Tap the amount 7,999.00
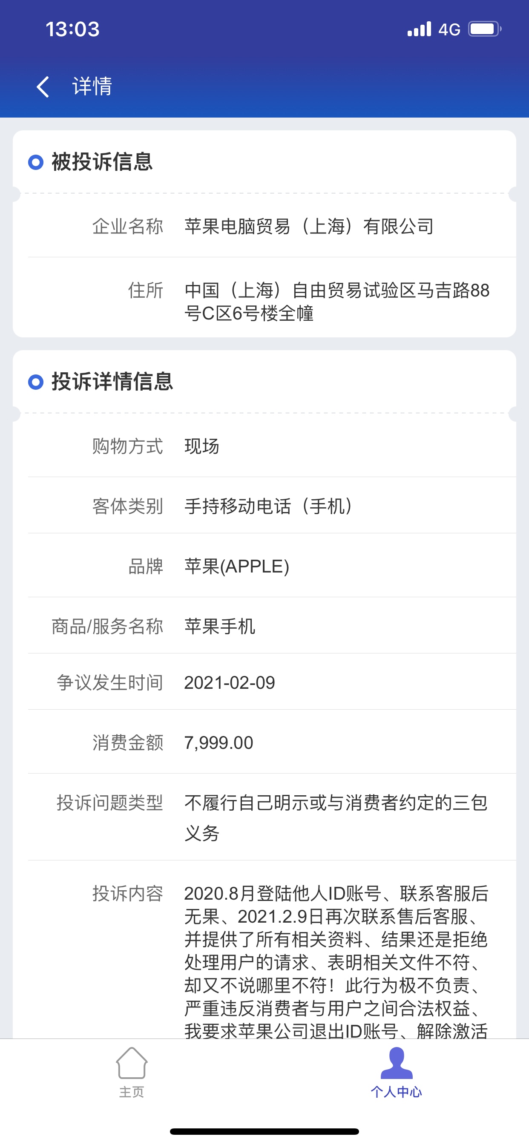This screenshot has height=1145, width=529. [x=218, y=743]
